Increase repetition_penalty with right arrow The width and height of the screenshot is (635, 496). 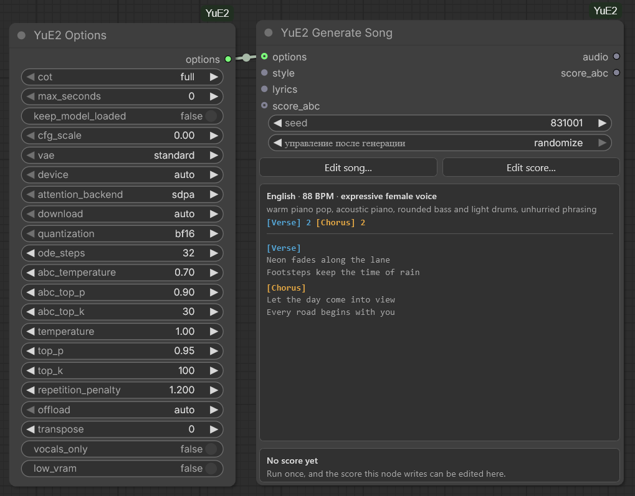click(x=214, y=390)
